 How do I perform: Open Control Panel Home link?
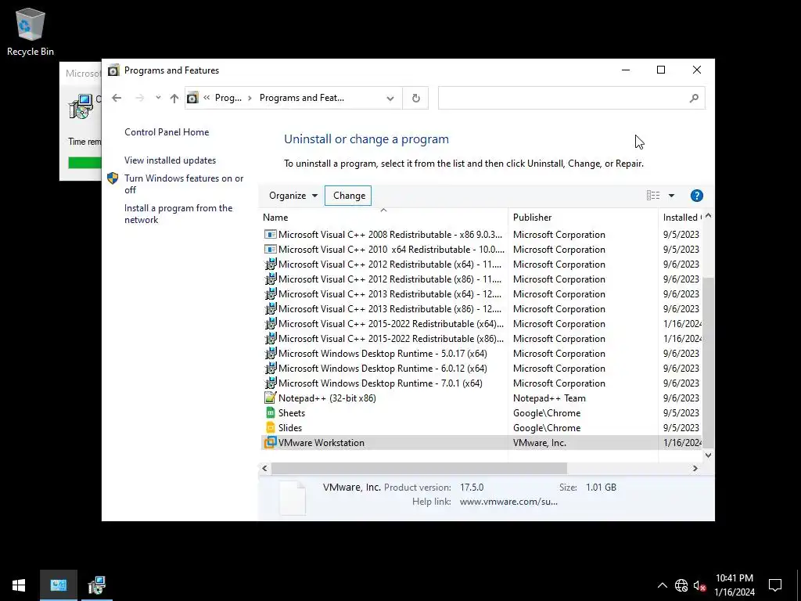click(x=167, y=132)
